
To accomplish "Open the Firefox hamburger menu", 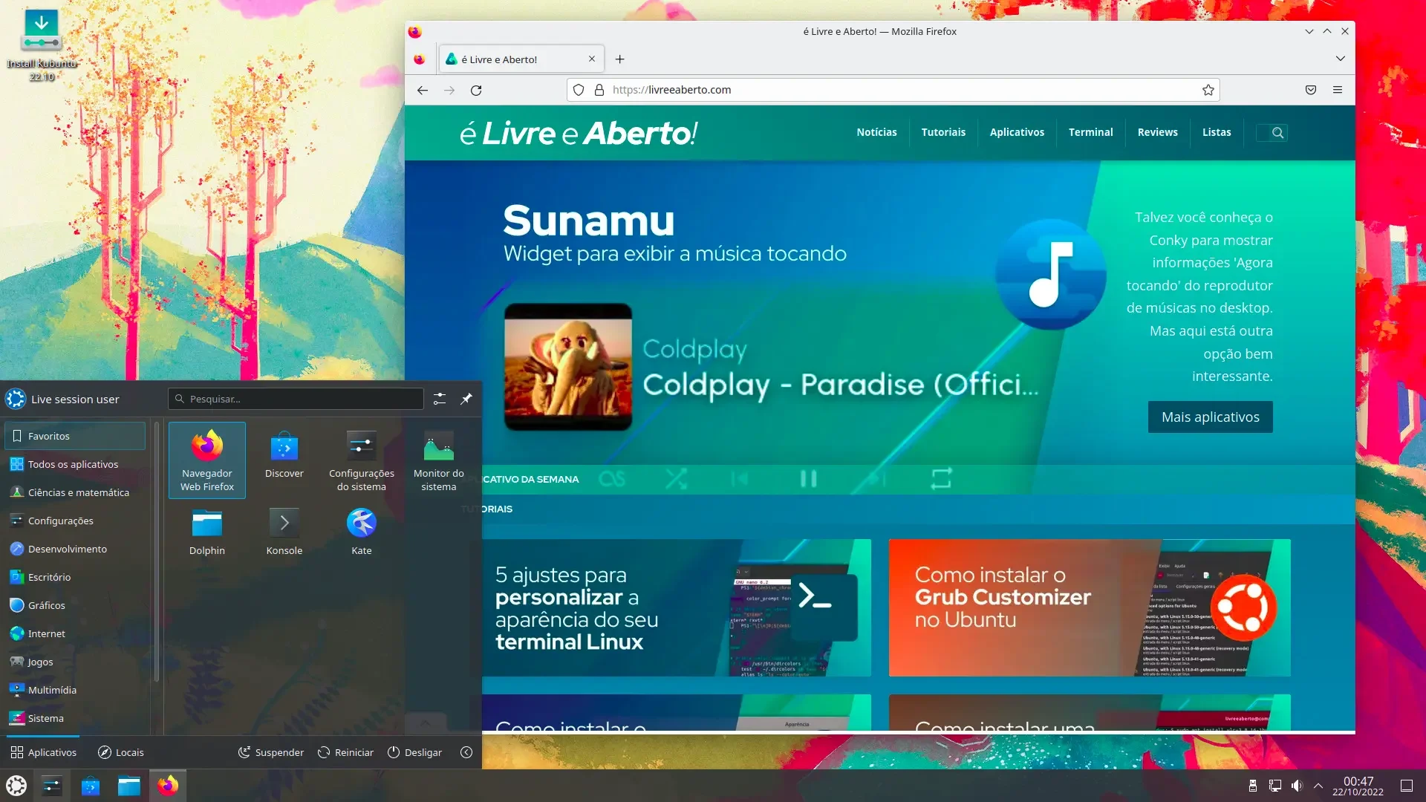I will click(x=1338, y=90).
